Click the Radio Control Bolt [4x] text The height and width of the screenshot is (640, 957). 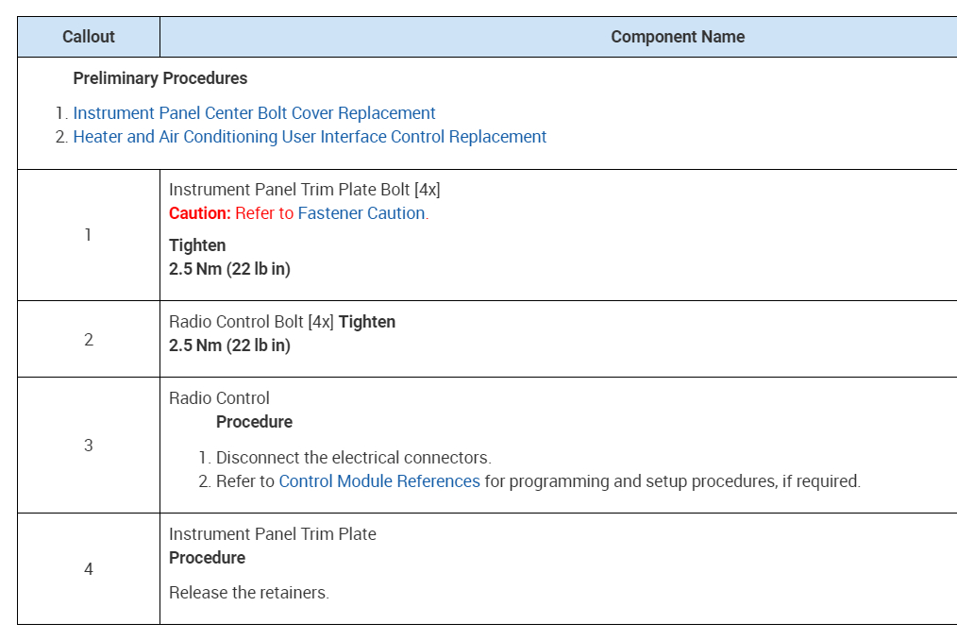click(251, 322)
